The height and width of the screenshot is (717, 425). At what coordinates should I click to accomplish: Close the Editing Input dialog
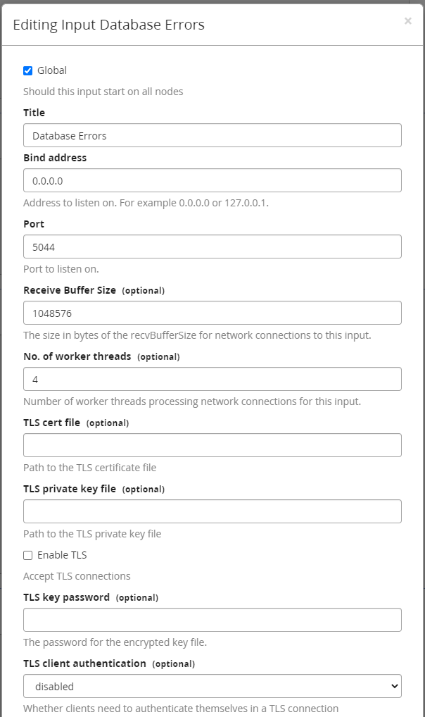point(407,21)
